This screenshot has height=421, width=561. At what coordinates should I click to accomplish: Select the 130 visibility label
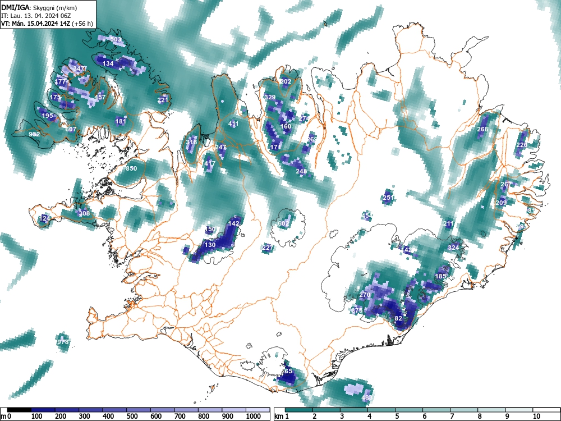click(x=210, y=245)
